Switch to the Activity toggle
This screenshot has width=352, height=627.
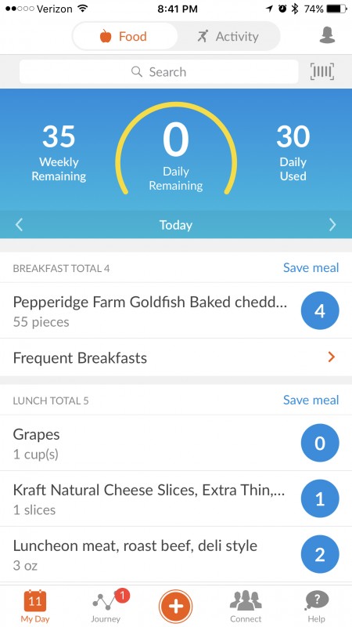(x=228, y=36)
